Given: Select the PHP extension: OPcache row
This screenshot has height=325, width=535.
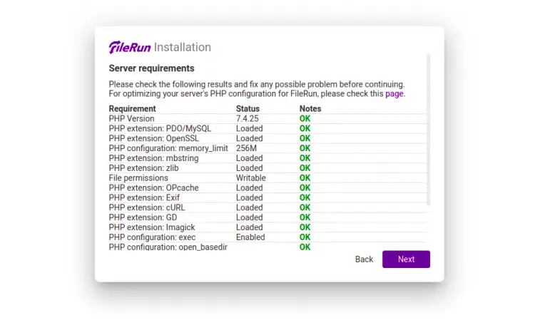Looking at the screenshot, I should coord(267,188).
